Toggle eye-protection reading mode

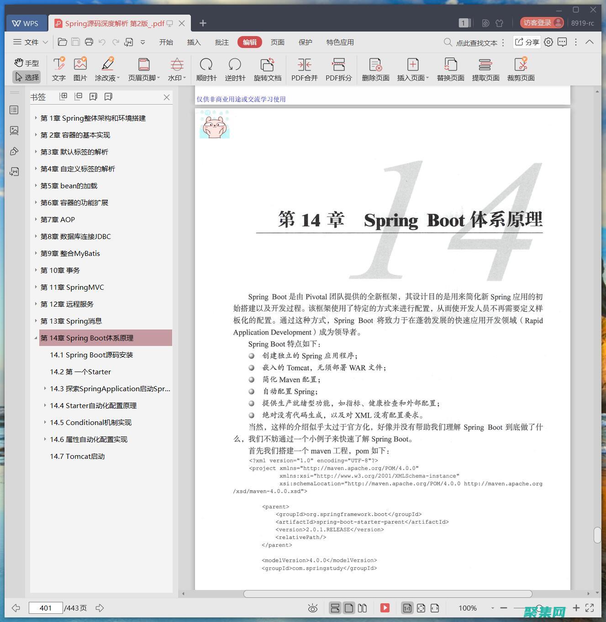click(312, 608)
